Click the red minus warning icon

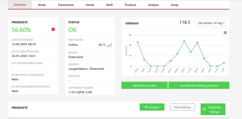click(53, 29)
